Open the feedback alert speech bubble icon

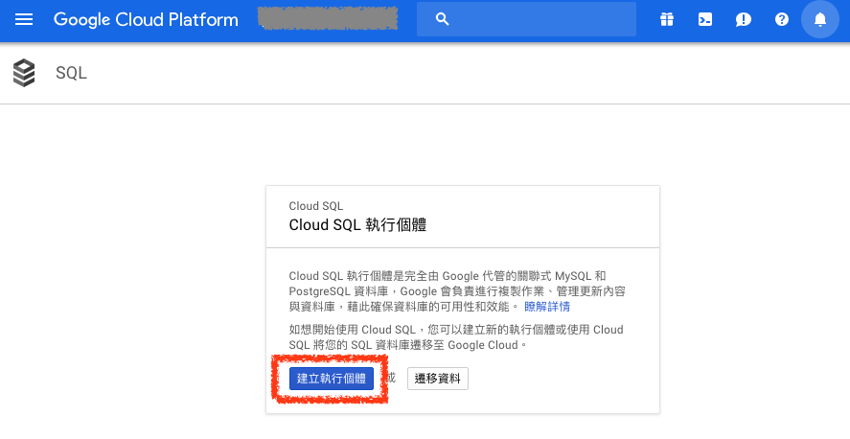(744, 19)
